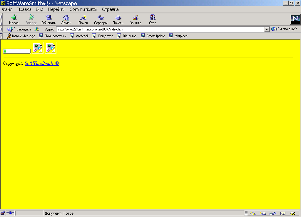
Task: Click the Вперед (Forward) toolbar button
Action: [31, 20]
